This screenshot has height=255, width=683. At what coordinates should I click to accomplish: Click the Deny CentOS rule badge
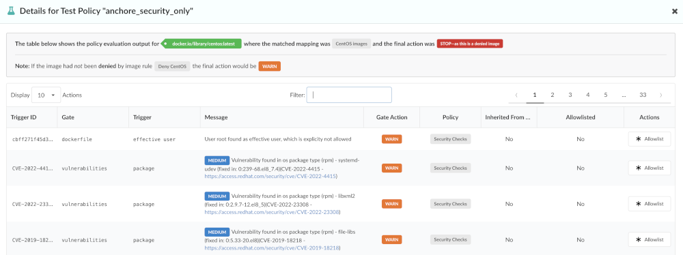coord(172,67)
